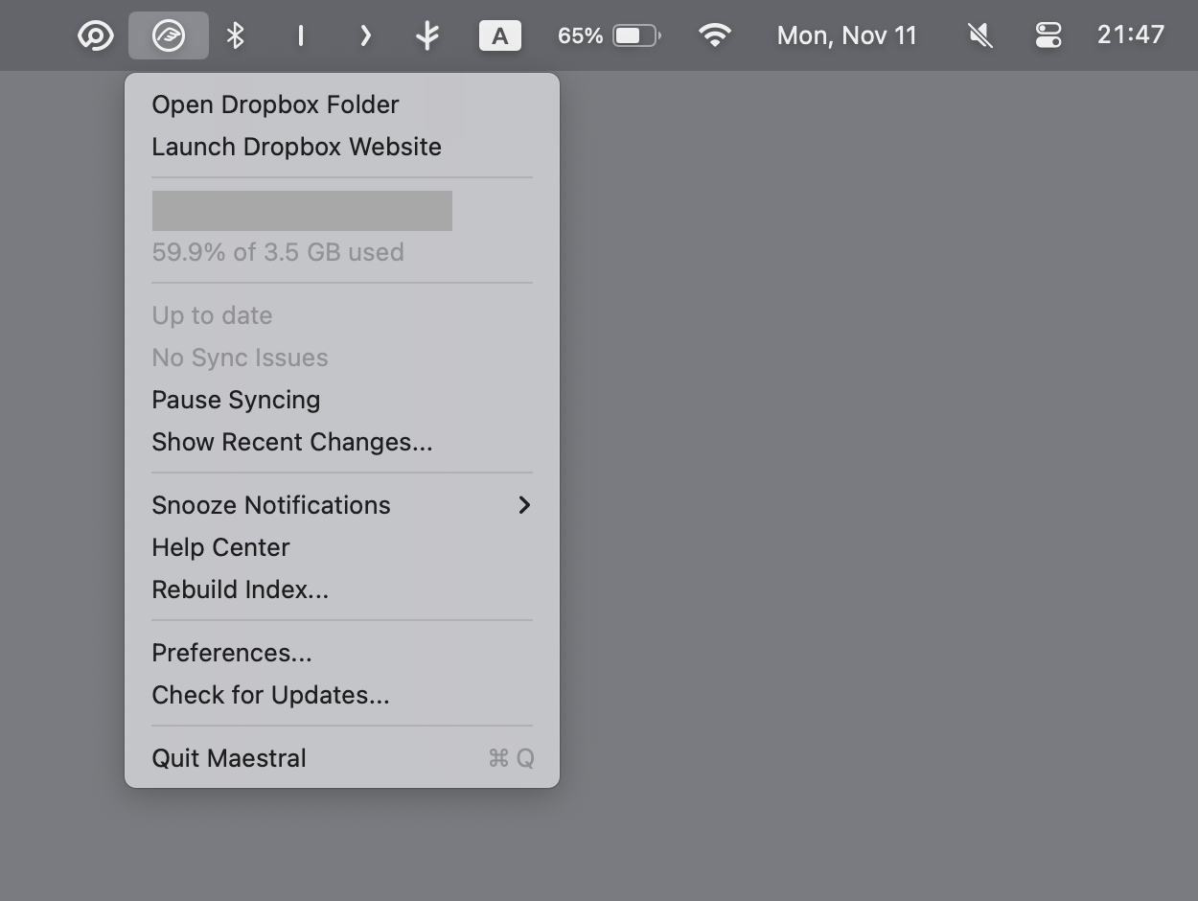The image size is (1198, 901).
Task: Click the vertical bar menu bar icon
Action: click(301, 35)
